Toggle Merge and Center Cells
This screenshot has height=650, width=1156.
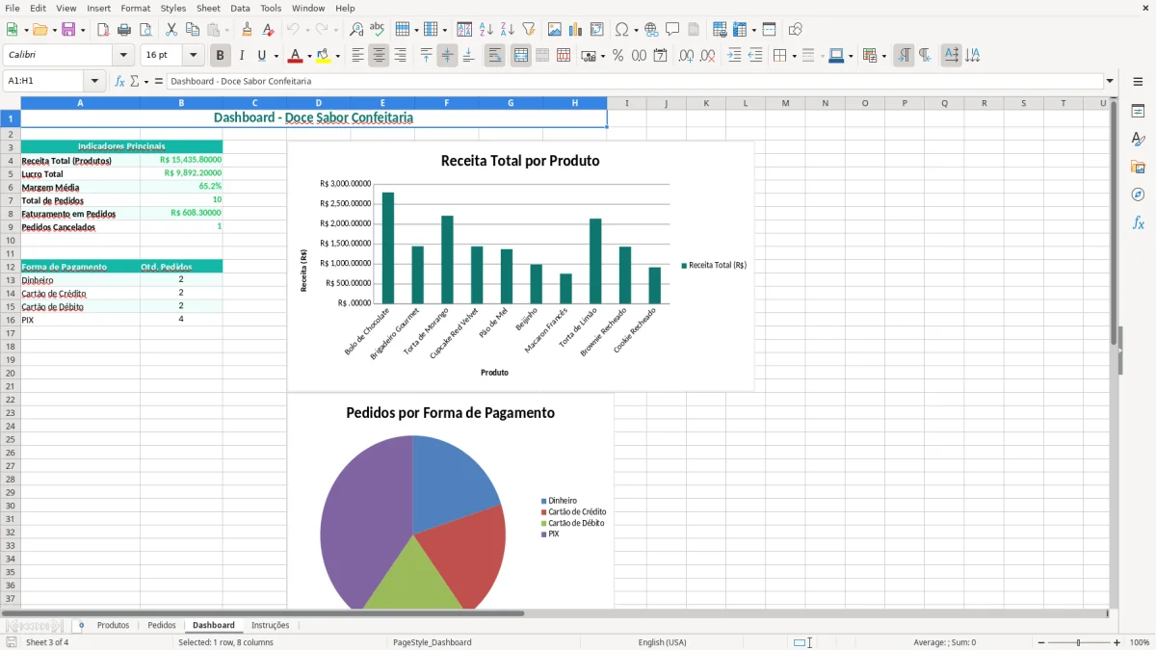click(x=521, y=56)
